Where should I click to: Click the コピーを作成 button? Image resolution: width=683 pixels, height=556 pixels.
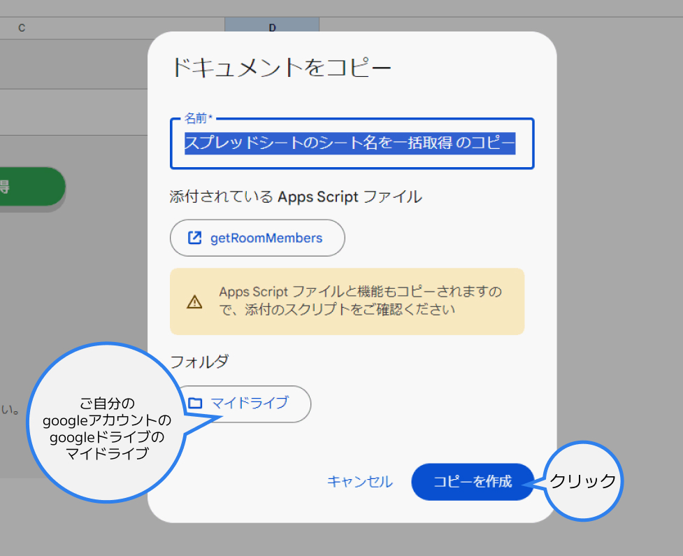pos(473,481)
